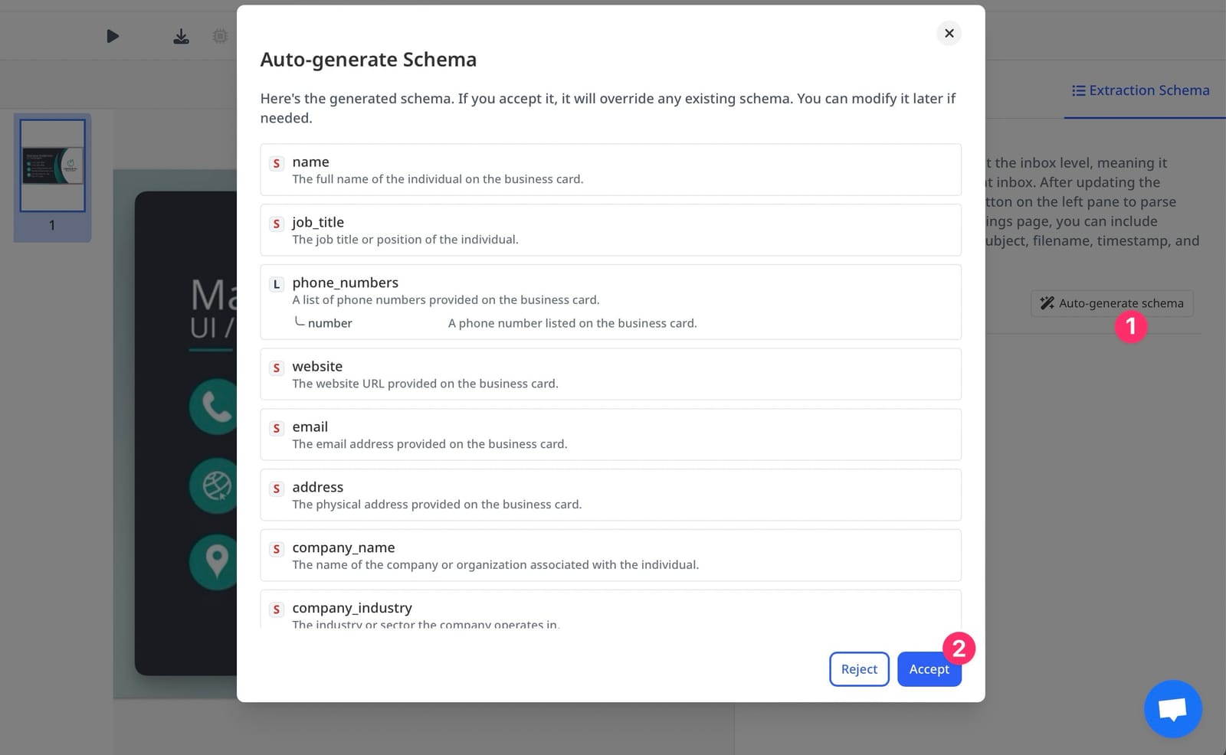
Task: Click the list type icon beside phone_numbers
Action: (x=277, y=284)
